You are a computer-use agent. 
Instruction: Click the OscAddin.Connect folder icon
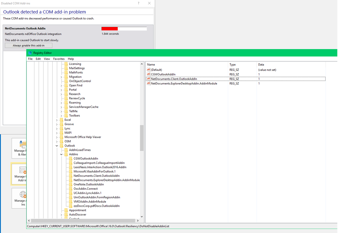point(70,189)
